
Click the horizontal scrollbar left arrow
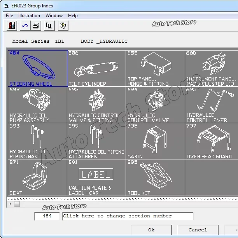tap(10, 204)
